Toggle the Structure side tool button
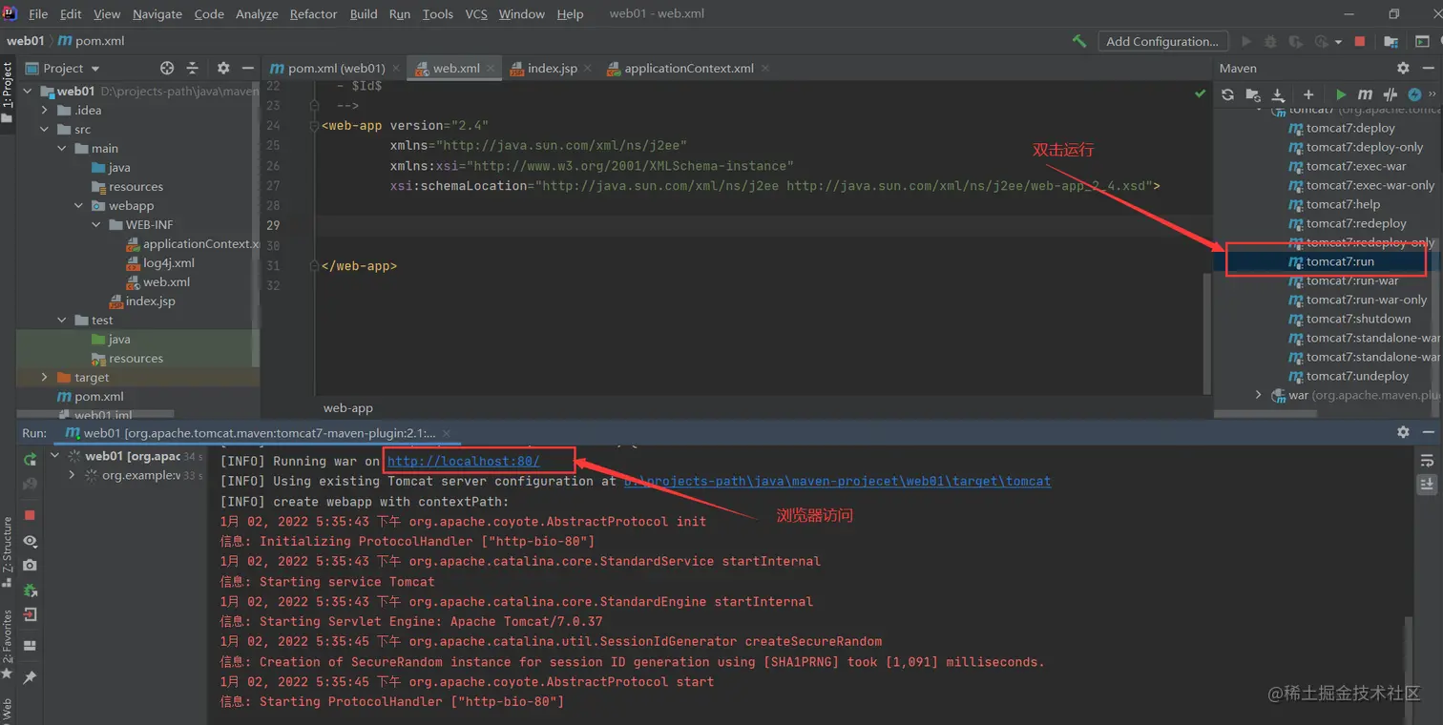Viewport: 1443px width, 725px height. (x=7, y=553)
